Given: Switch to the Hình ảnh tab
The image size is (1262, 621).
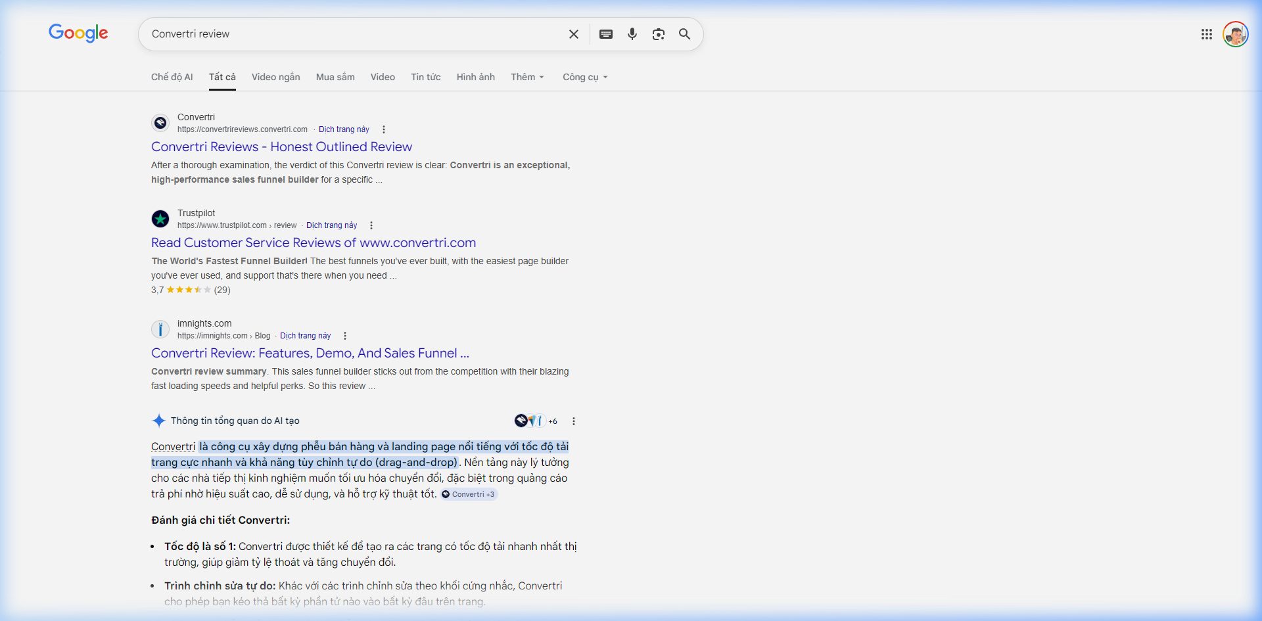Looking at the screenshot, I should [x=475, y=77].
